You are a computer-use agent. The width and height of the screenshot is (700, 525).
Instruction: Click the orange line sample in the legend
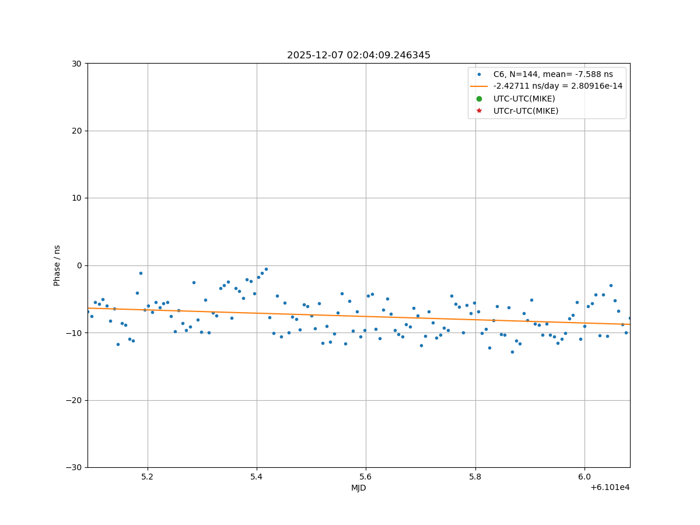pos(479,86)
